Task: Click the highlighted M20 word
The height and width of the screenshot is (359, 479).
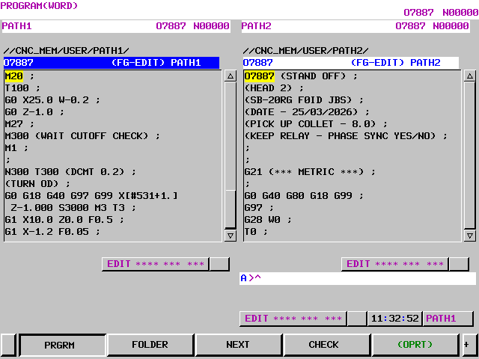Action: point(13,76)
